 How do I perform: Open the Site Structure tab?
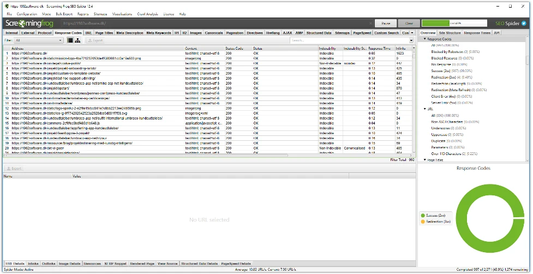[450, 33]
